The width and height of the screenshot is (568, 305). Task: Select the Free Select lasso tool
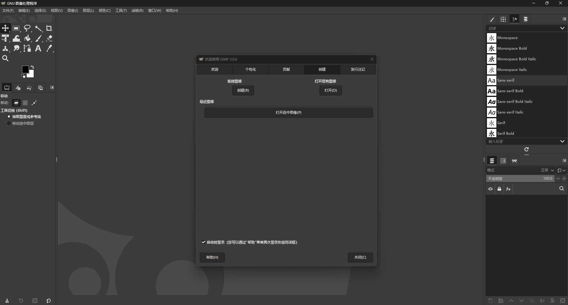click(28, 28)
